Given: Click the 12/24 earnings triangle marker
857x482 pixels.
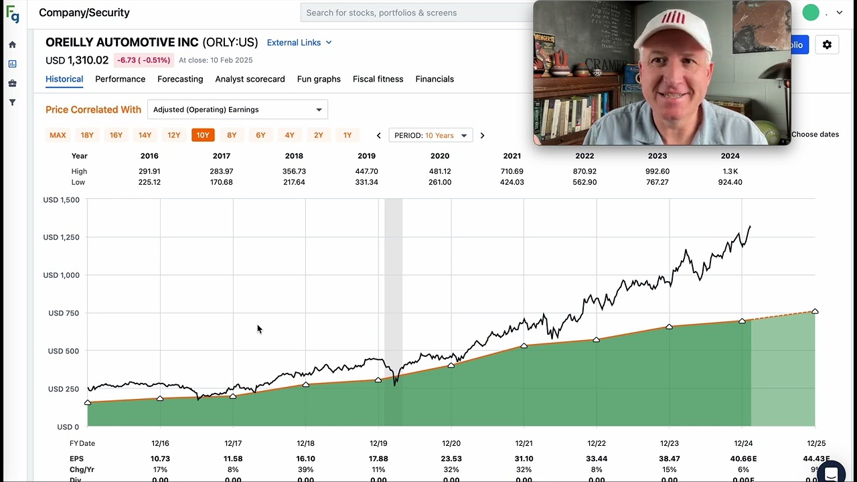Looking at the screenshot, I should (x=742, y=321).
